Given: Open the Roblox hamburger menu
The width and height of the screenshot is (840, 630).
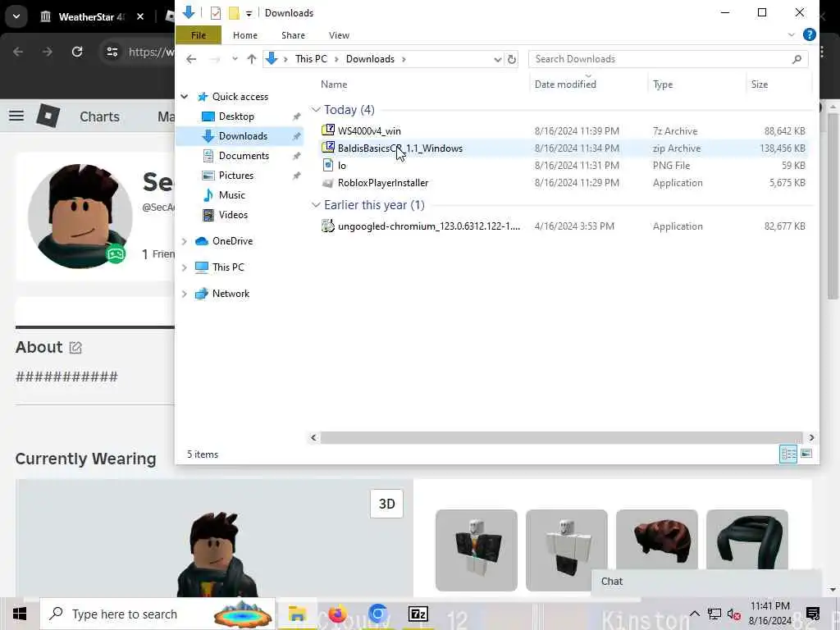Looking at the screenshot, I should tap(16, 116).
